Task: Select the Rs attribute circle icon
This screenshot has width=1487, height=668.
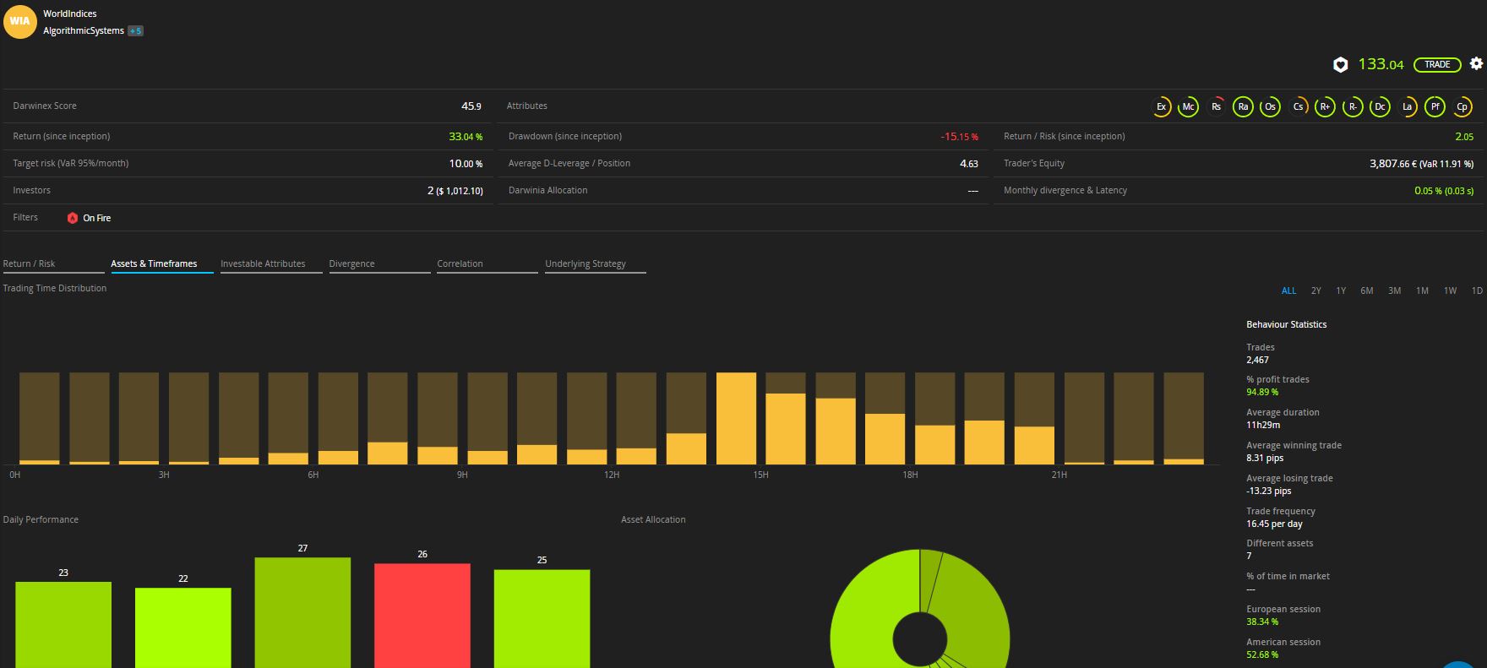Action: [1216, 106]
